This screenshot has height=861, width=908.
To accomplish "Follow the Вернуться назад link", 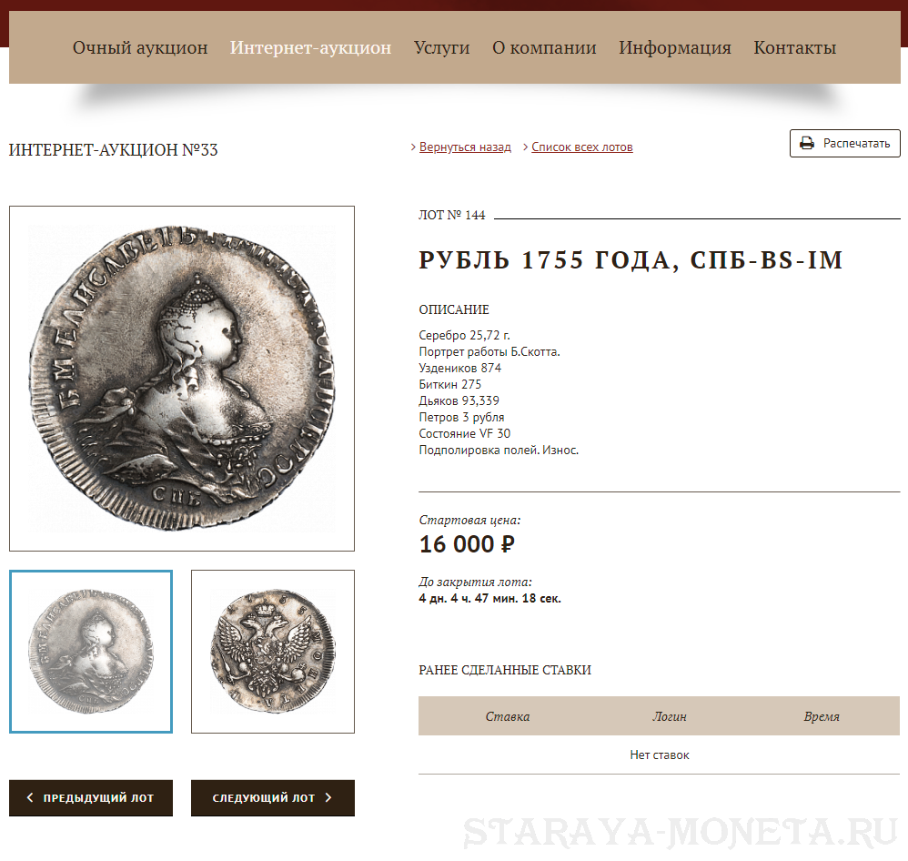I will point(465,147).
